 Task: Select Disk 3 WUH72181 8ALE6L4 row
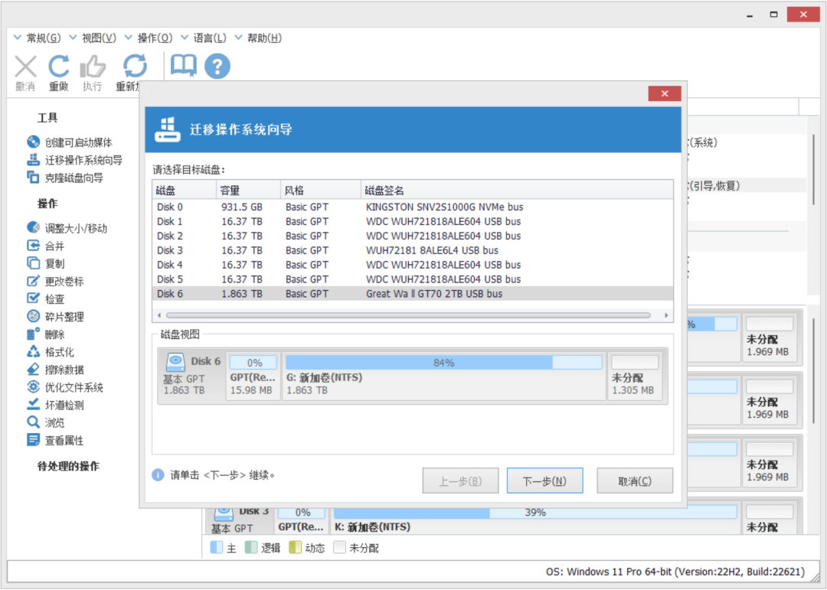click(413, 250)
